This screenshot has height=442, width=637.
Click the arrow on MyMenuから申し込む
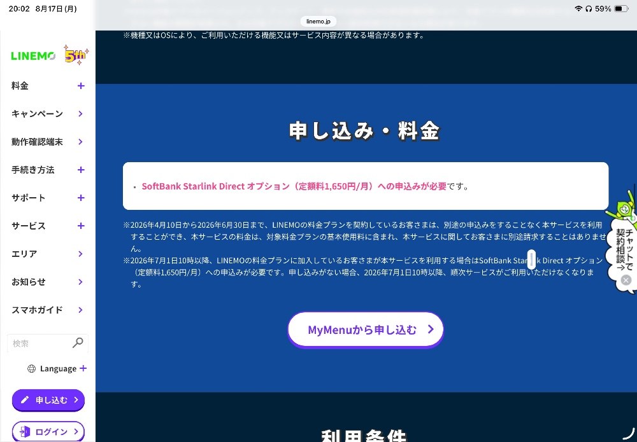(431, 329)
